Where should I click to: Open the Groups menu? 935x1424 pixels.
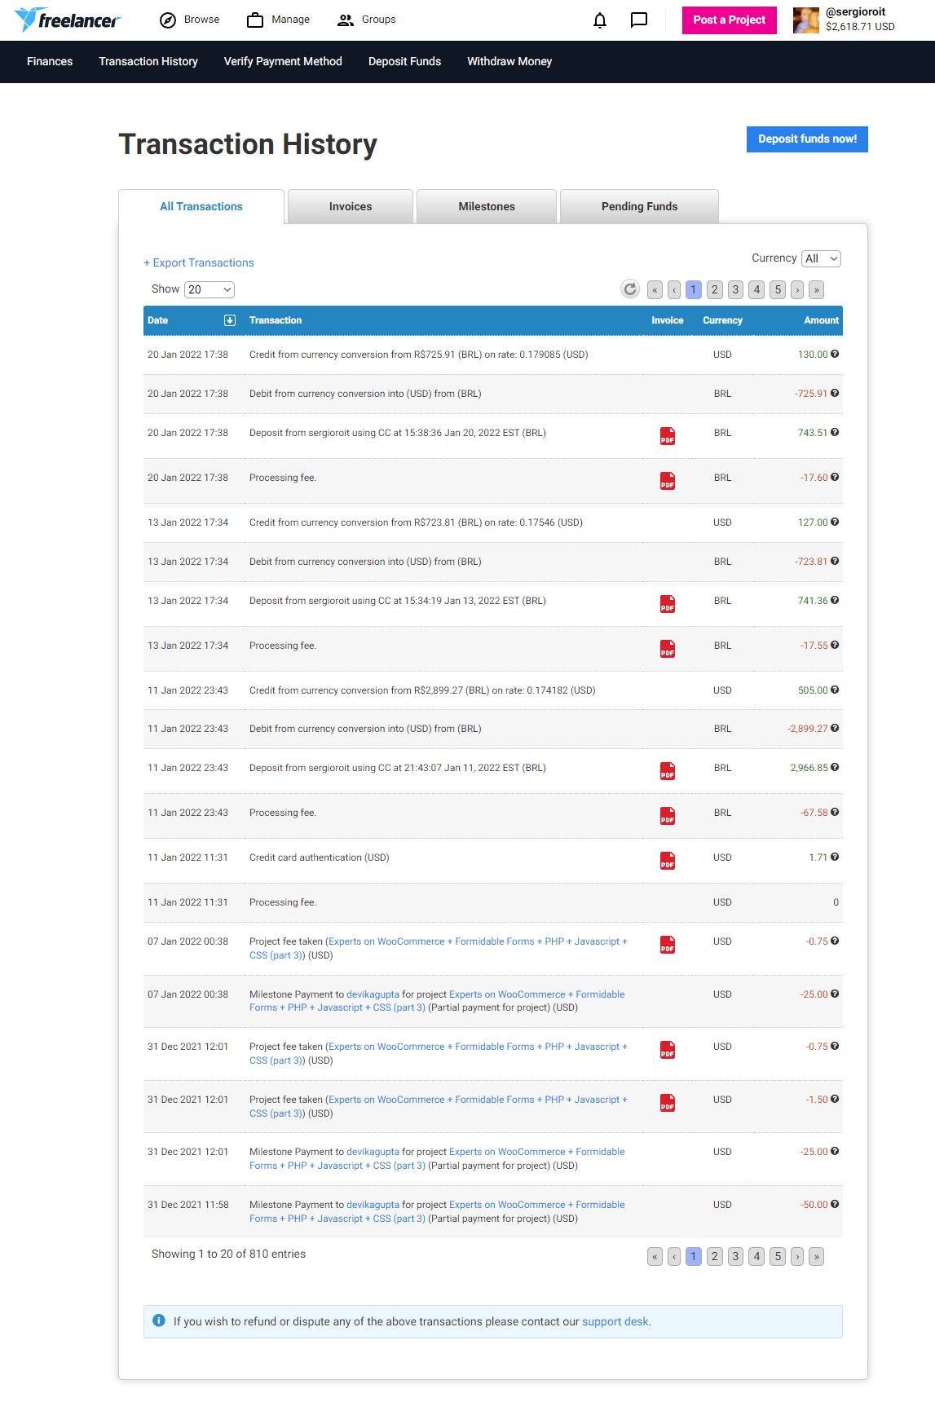367,20
